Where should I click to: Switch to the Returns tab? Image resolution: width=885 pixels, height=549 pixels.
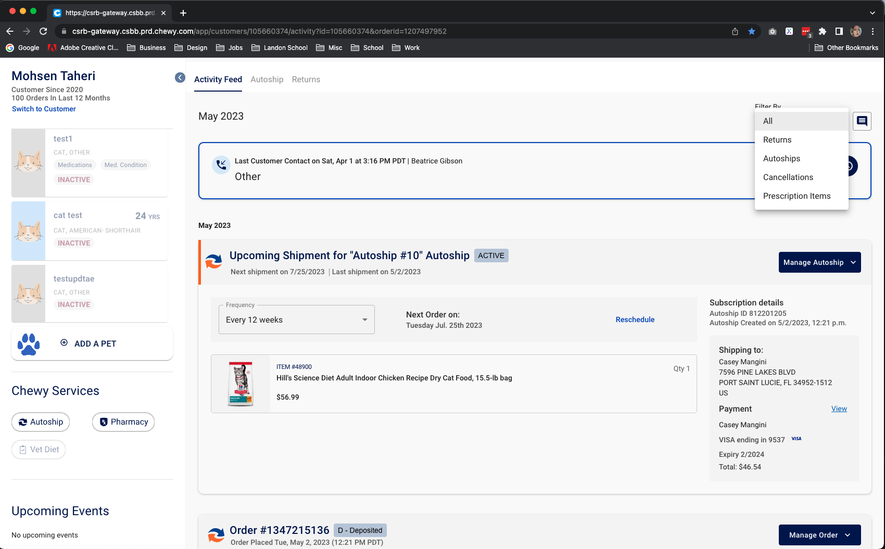(306, 80)
